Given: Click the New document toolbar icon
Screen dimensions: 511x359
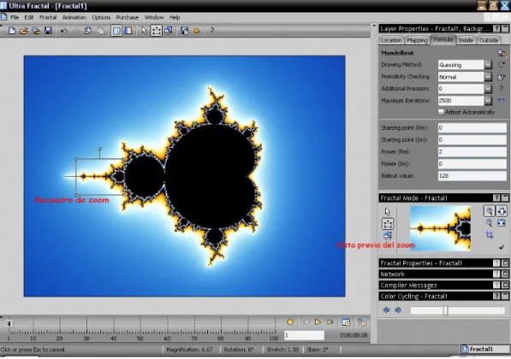Looking at the screenshot, I should (x=12, y=31).
